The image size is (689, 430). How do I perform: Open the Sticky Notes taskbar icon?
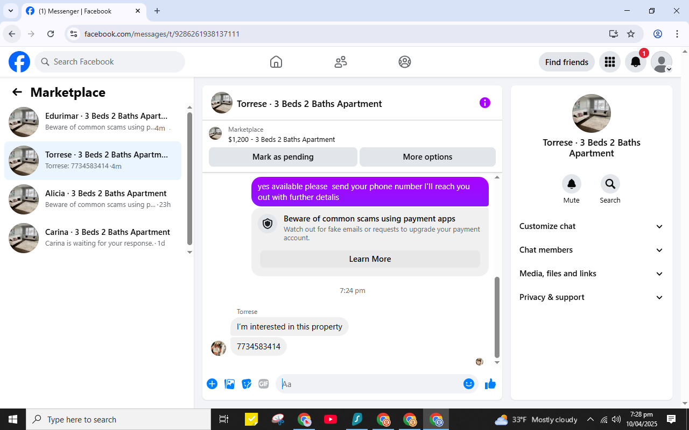251,419
